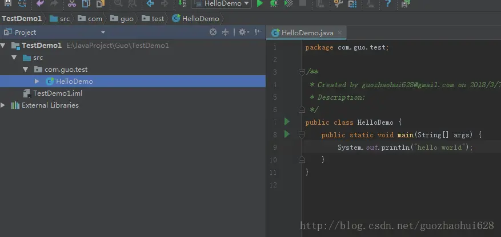Click src in the navigation breadcrumb

tap(60, 19)
